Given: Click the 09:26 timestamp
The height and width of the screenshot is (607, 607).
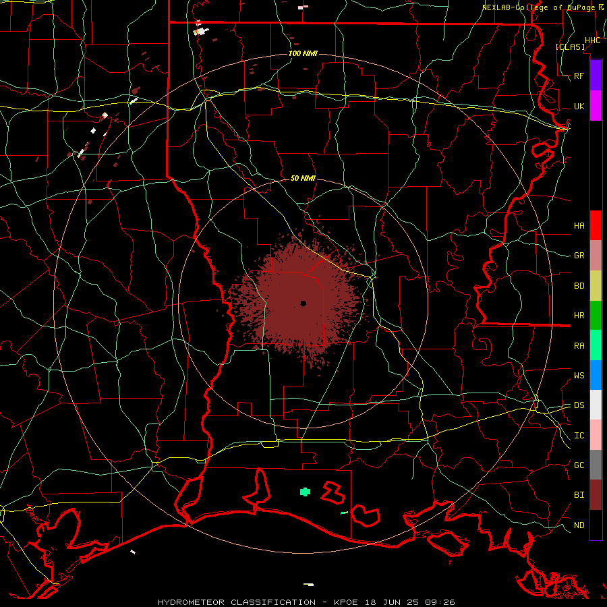Looking at the screenshot, I should click(x=439, y=602).
